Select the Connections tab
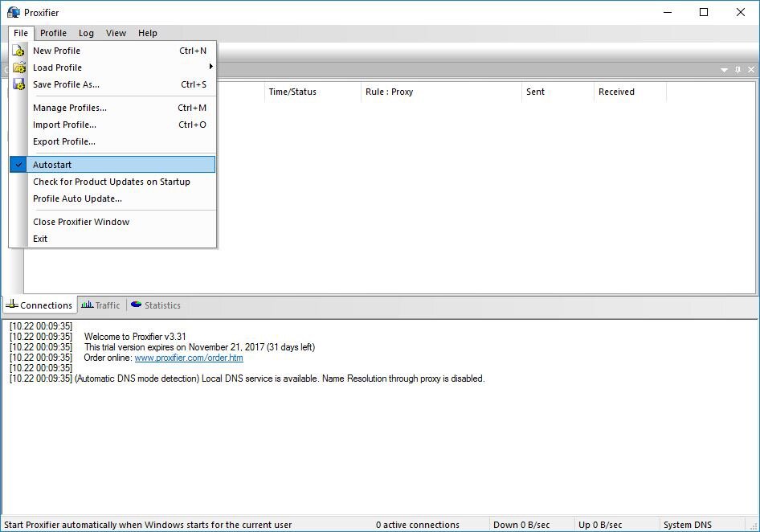The image size is (760, 532). tap(39, 305)
